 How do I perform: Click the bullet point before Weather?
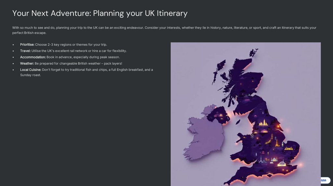click(13, 64)
